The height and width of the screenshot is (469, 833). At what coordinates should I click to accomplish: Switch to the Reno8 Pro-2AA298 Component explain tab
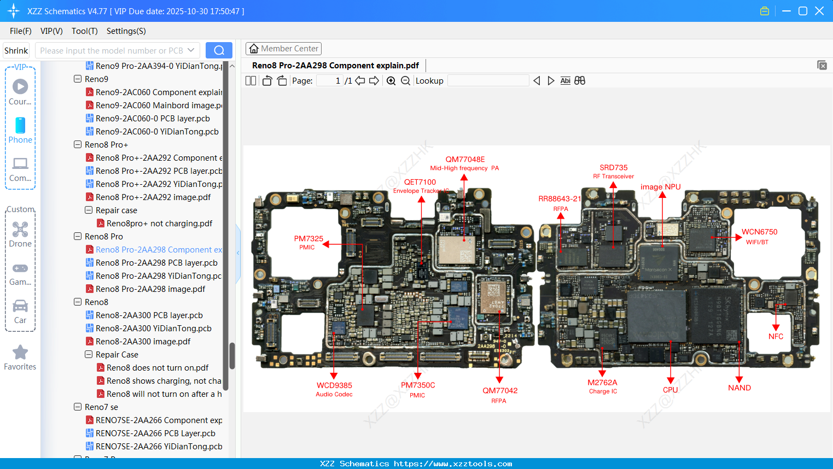(x=335, y=65)
